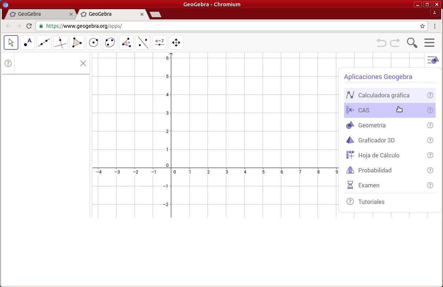The height and width of the screenshot is (287, 443).
Task: Open the Geometría app
Action: (x=389, y=125)
